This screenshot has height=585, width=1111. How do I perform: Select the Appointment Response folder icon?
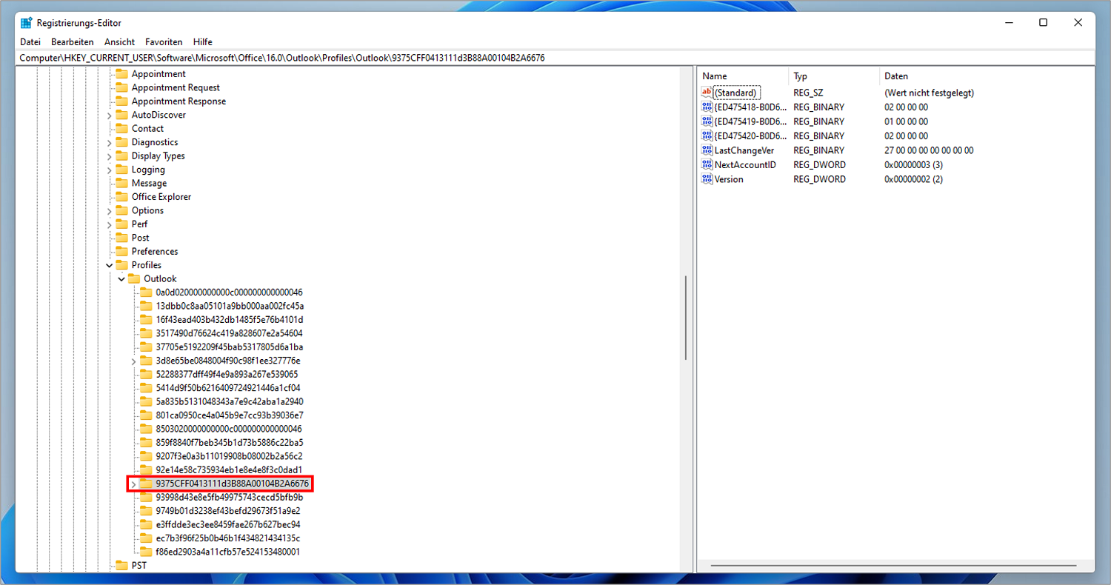click(x=121, y=101)
